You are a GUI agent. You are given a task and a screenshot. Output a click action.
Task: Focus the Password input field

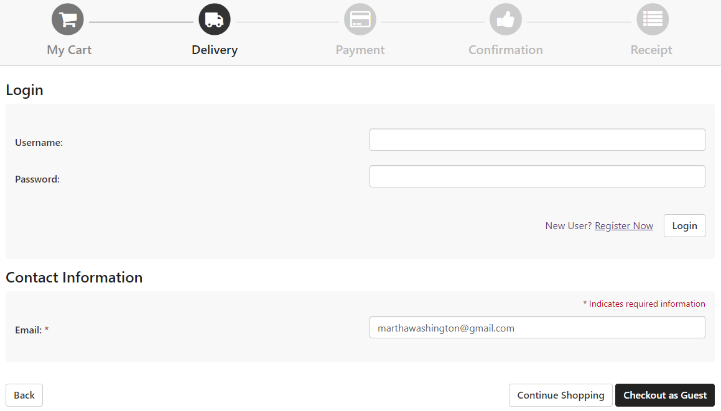[537, 176]
